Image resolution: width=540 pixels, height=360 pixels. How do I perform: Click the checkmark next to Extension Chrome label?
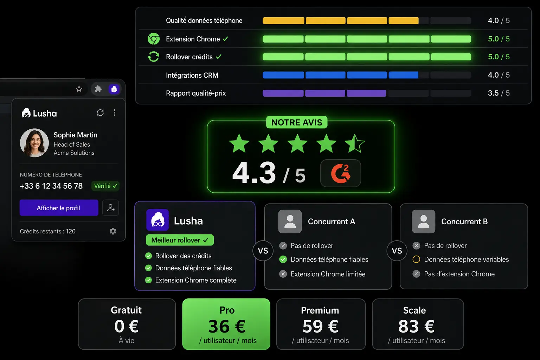[x=225, y=39]
